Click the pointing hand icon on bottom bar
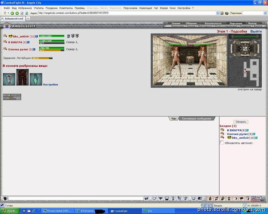268x214 pixels. (235, 198)
